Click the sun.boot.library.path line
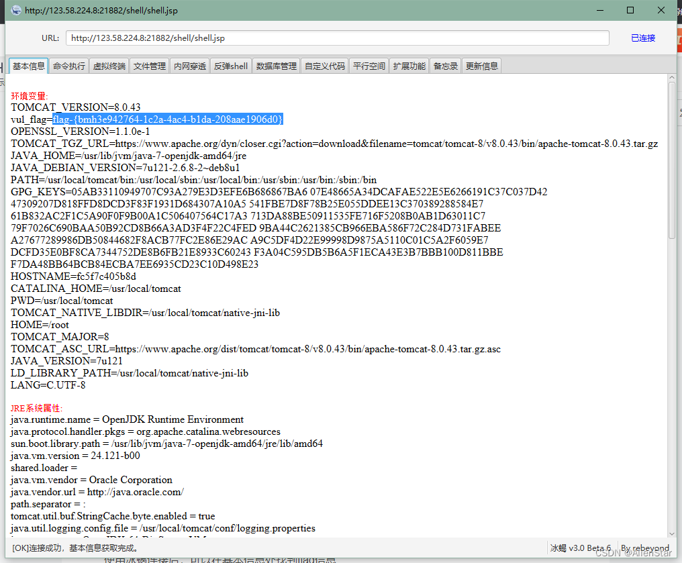682x563 pixels. pyautogui.click(x=166, y=444)
